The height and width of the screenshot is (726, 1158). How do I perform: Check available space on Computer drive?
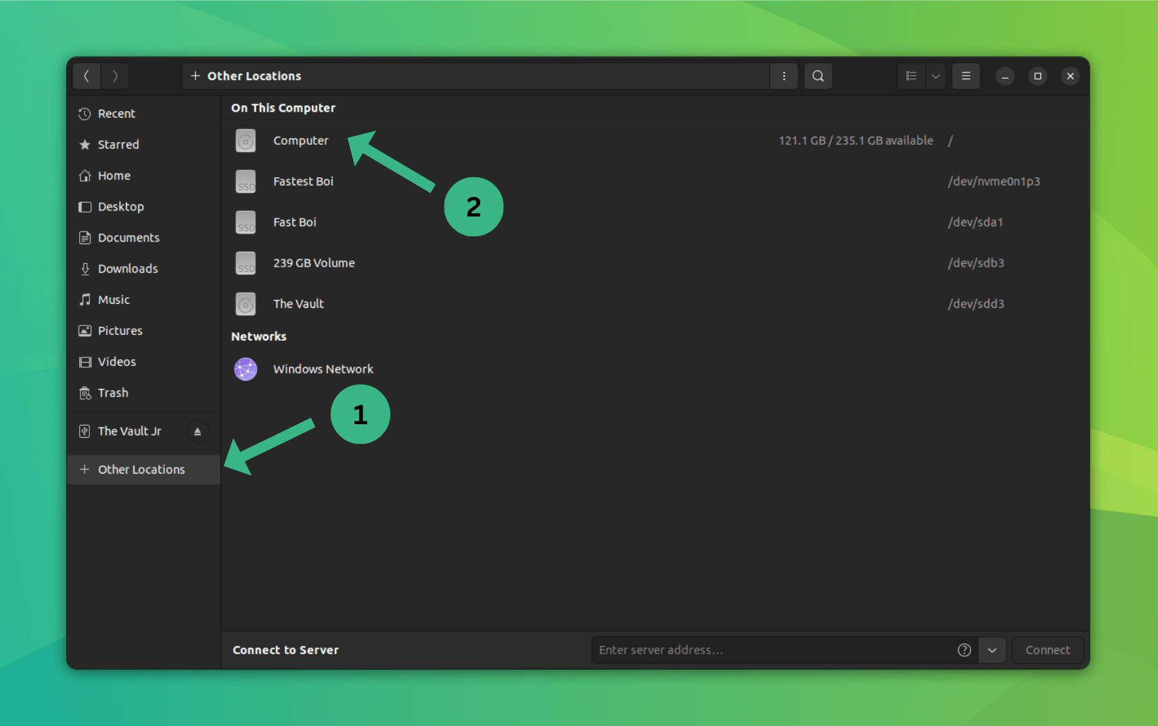[856, 140]
